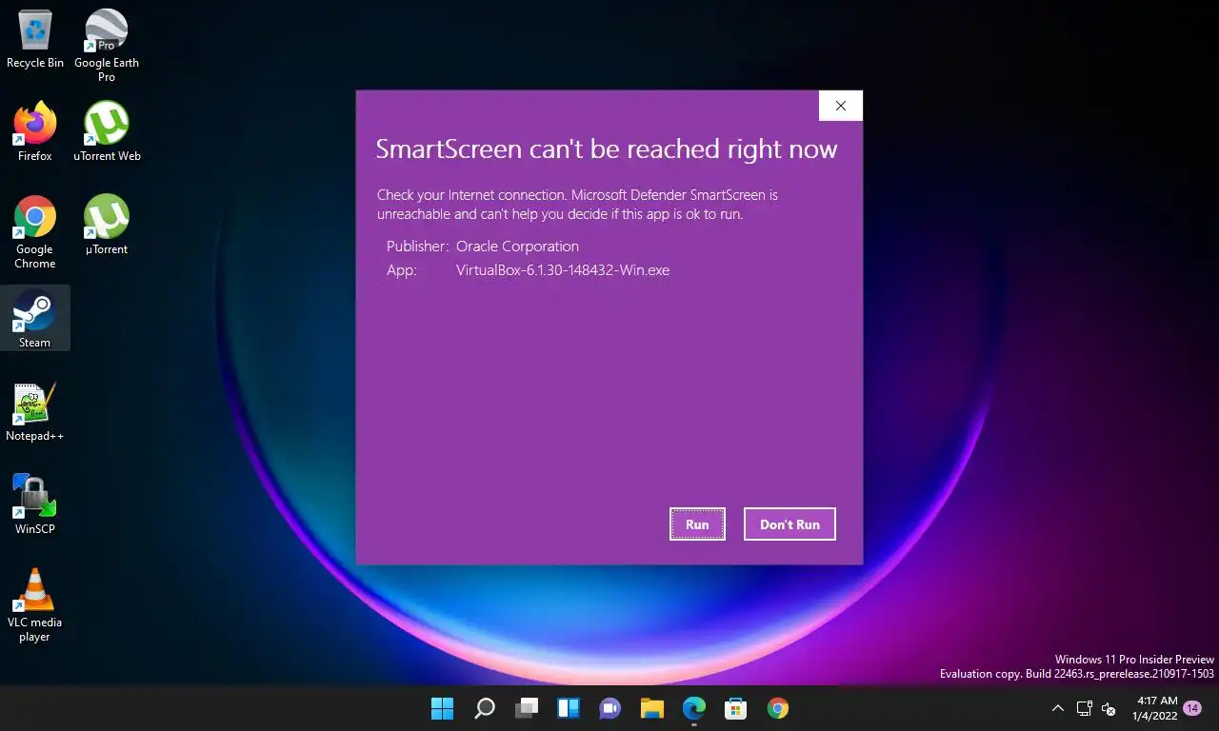Open the Teams Chat taskbar icon

[610, 708]
